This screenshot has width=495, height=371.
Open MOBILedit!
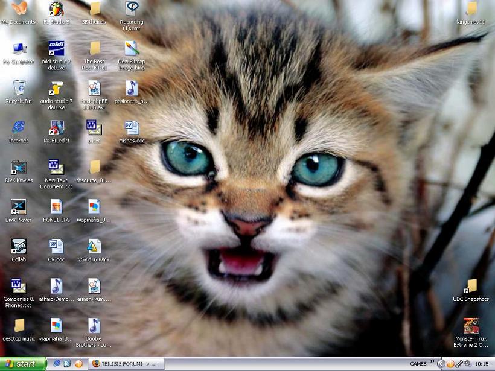[x=56, y=128]
